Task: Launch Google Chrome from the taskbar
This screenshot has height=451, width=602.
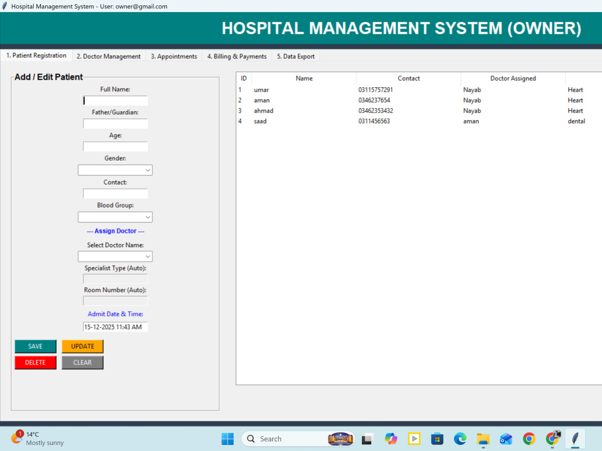Action: pyautogui.click(x=529, y=439)
